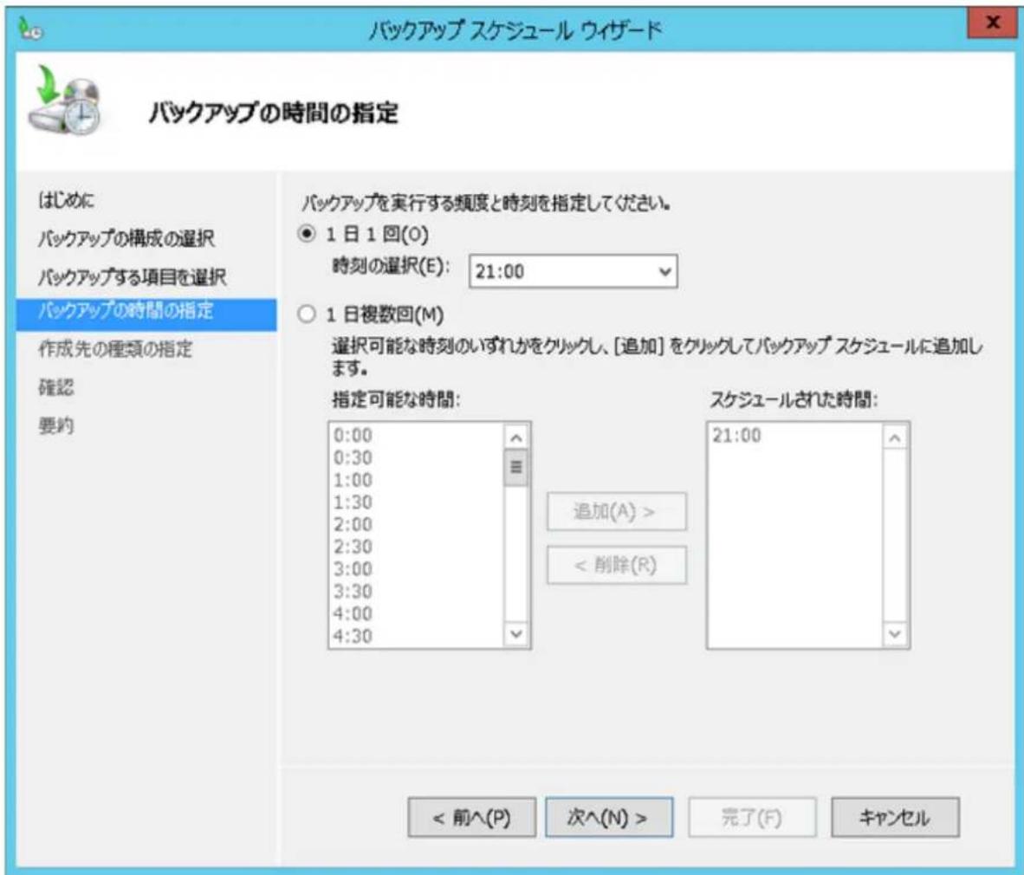Go to バックアップする項目を選択 step
This screenshot has height=875, width=1024.
132,277
